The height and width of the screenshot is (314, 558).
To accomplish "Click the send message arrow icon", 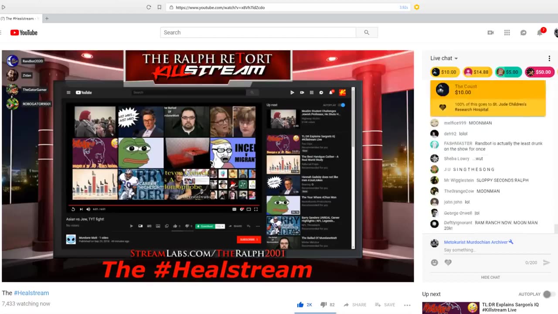I will click(546, 263).
